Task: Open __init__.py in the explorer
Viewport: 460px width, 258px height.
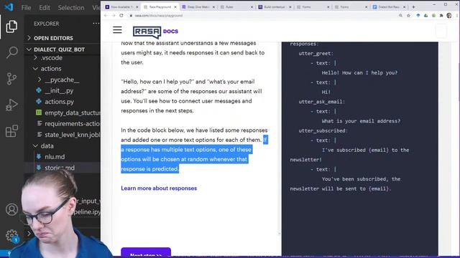Action: 59,91
